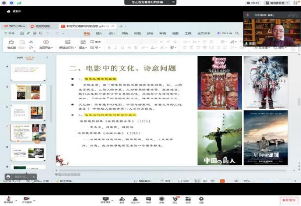This screenshot has width=301, height=206.
Task: Switch to the 插入 ribbon tab
Action: coord(99,33)
